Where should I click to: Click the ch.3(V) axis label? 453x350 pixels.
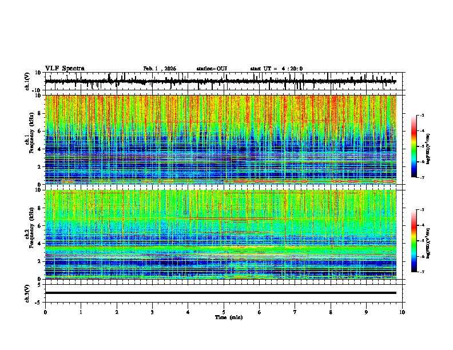pos(27,293)
